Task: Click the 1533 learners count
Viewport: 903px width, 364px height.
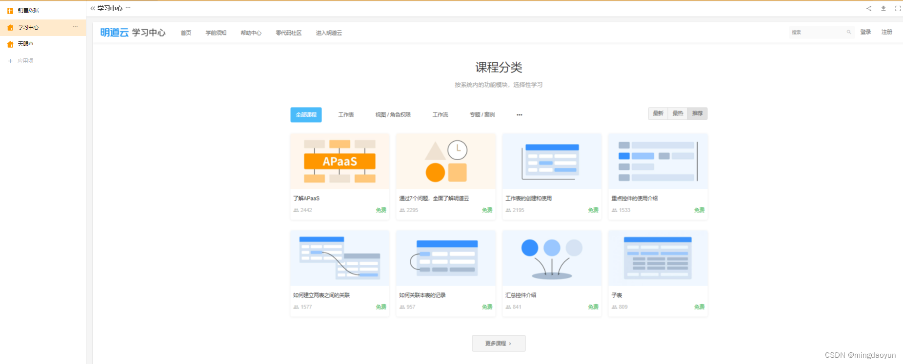Action: pyautogui.click(x=624, y=210)
